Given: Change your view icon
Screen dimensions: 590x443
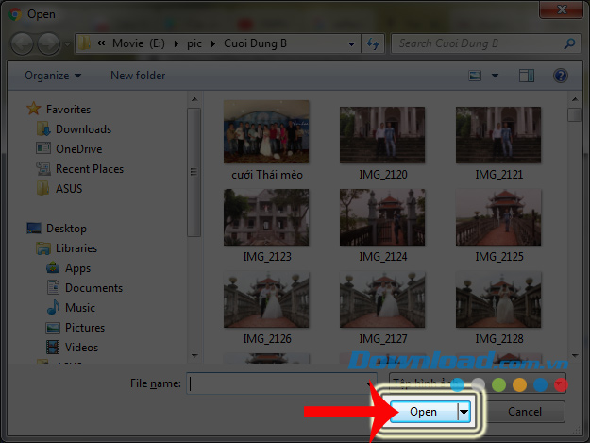Looking at the screenshot, I should 475,76.
